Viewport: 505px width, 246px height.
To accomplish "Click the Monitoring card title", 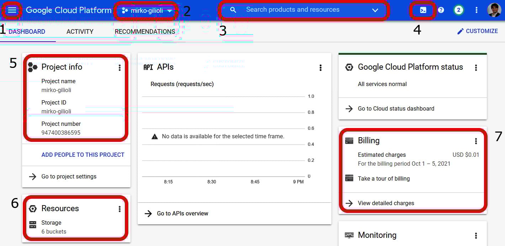I will pos(377,235).
